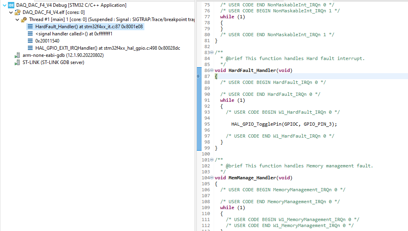
Task: Click the current instruction pointer arrow at line 86
Action: click(198, 75)
